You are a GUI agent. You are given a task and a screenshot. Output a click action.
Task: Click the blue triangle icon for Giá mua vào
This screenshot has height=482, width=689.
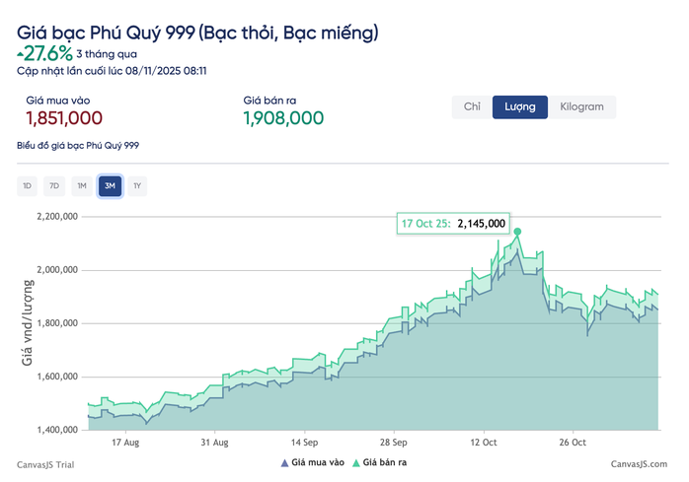[285, 462]
